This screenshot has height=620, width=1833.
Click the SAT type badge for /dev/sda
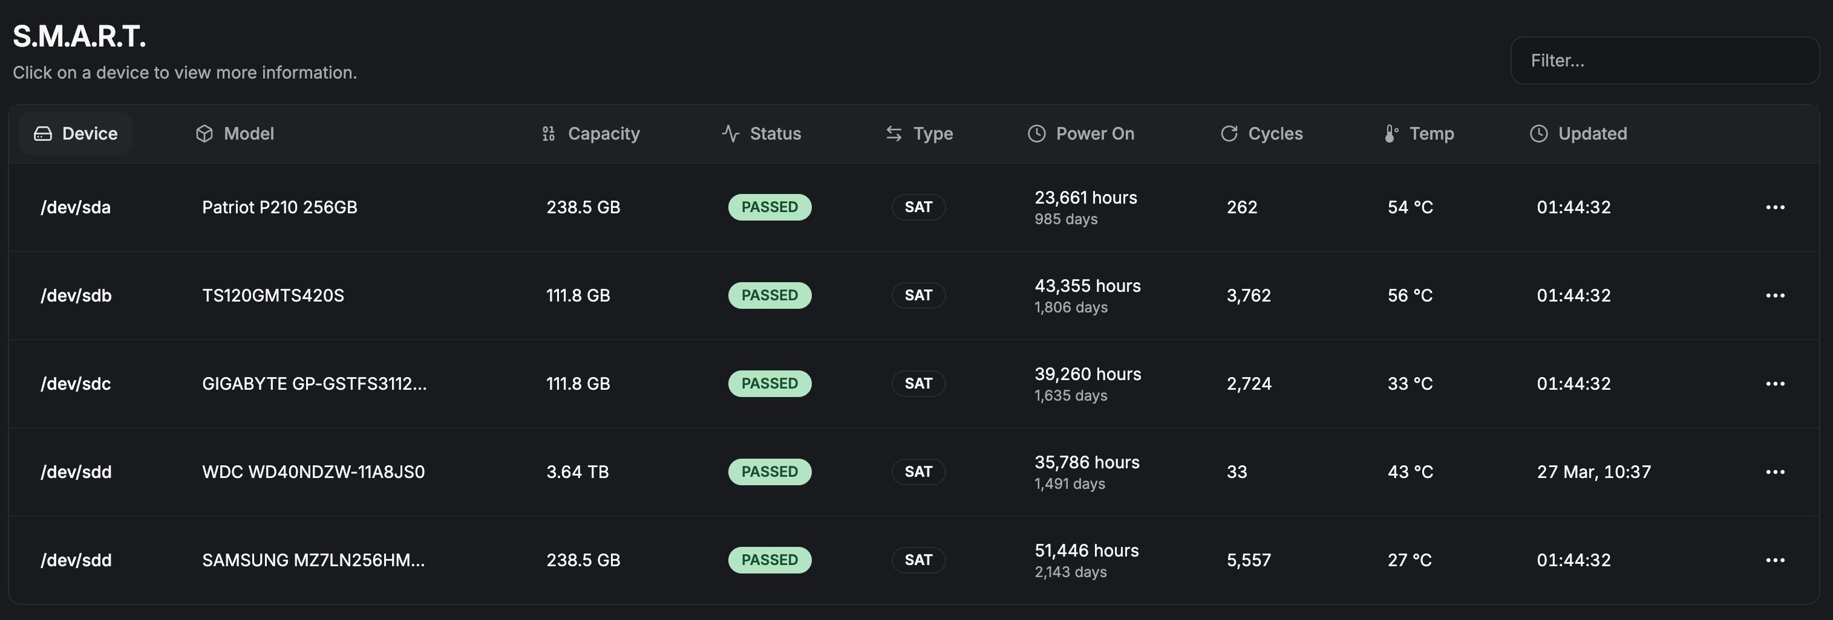click(919, 207)
